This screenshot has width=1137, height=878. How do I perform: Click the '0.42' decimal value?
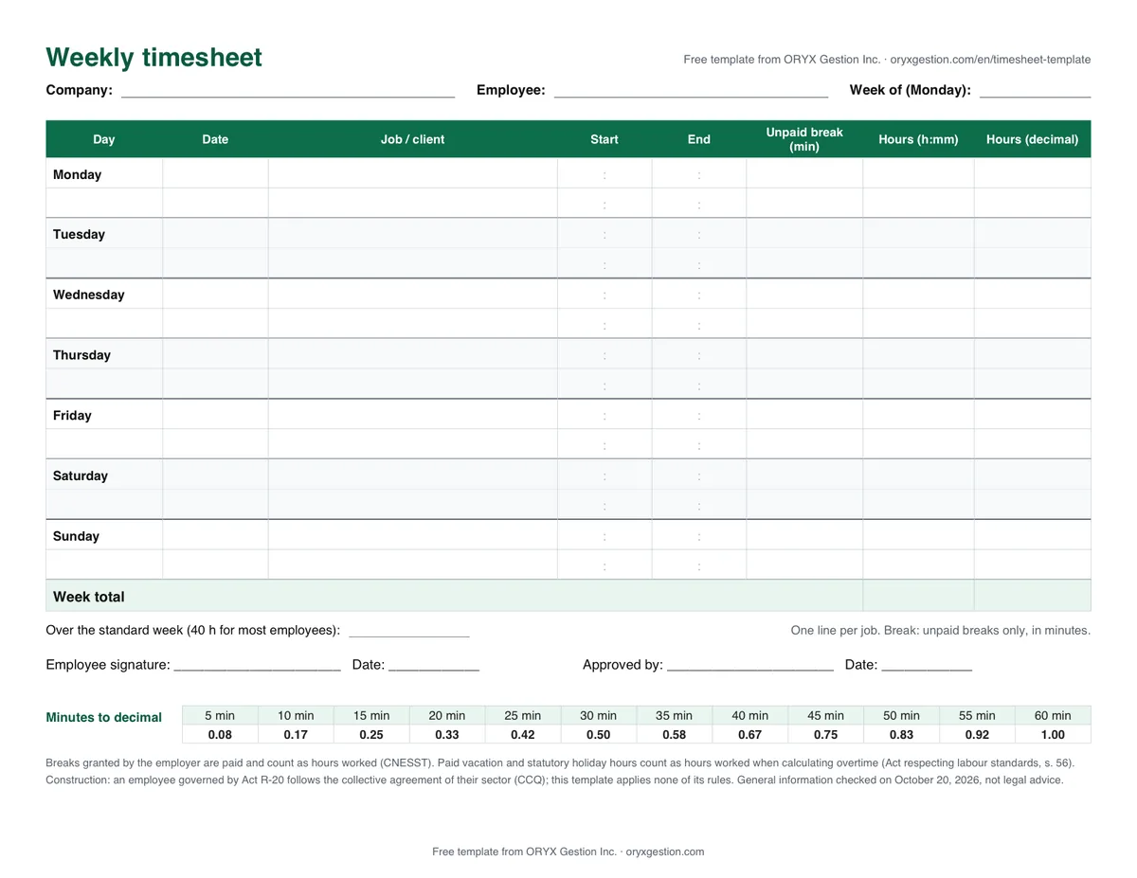(523, 735)
